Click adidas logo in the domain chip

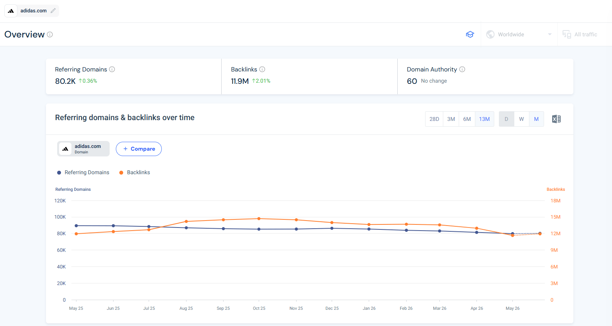tap(66, 149)
